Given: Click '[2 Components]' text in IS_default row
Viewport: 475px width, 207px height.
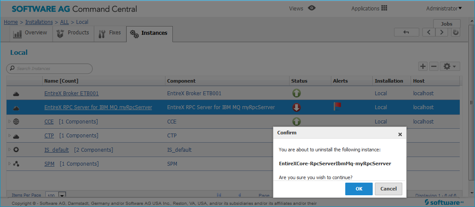Looking at the screenshot, I should [94, 150].
